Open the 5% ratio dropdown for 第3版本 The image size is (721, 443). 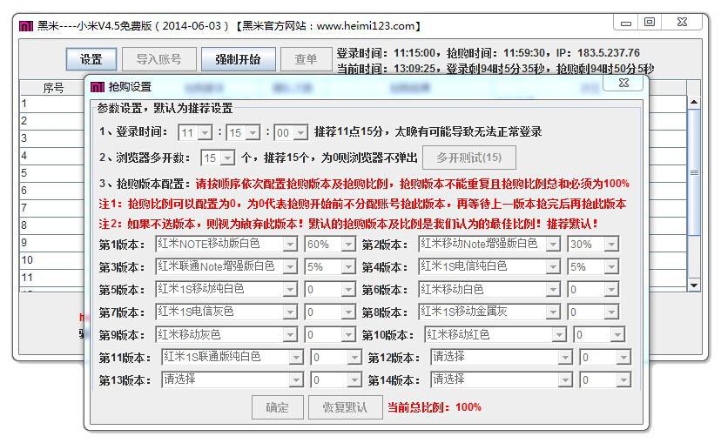(330, 266)
